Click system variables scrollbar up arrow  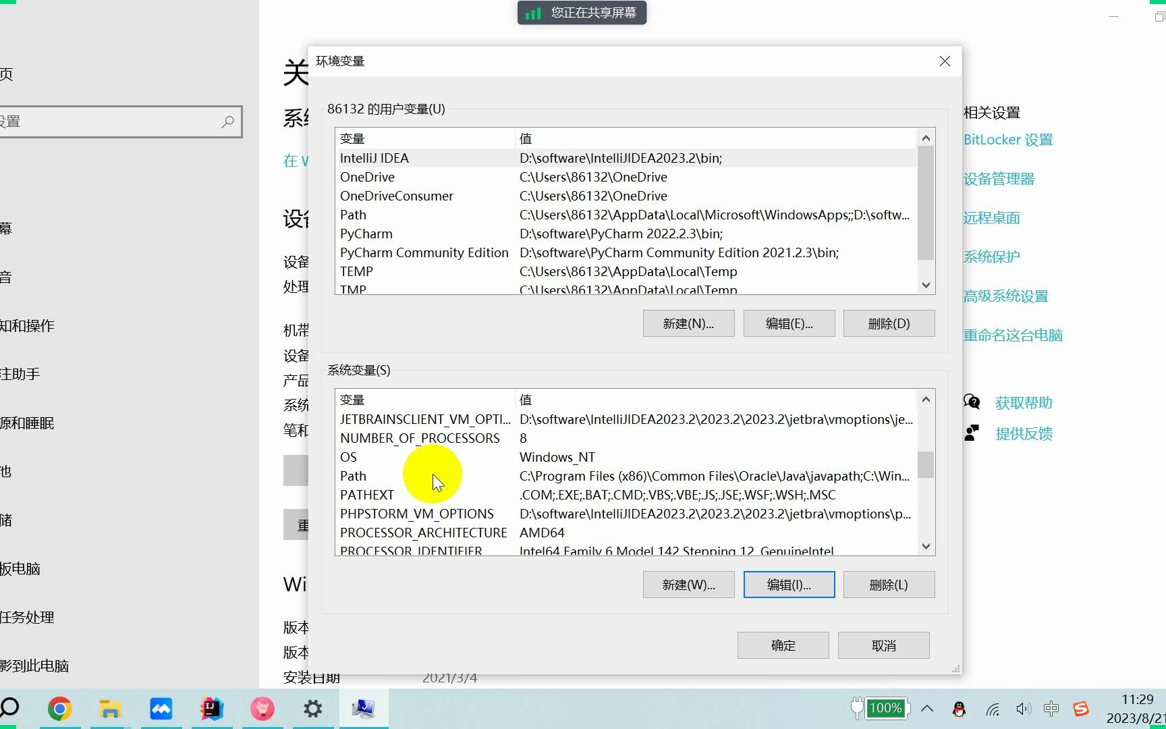tap(926, 399)
